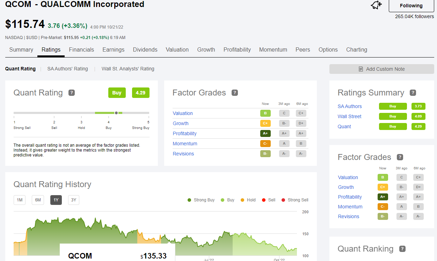The height and width of the screenshot is (261, 437).
Task: Toggle the Strong Buy legend item
Action: (x=201, y=200)
